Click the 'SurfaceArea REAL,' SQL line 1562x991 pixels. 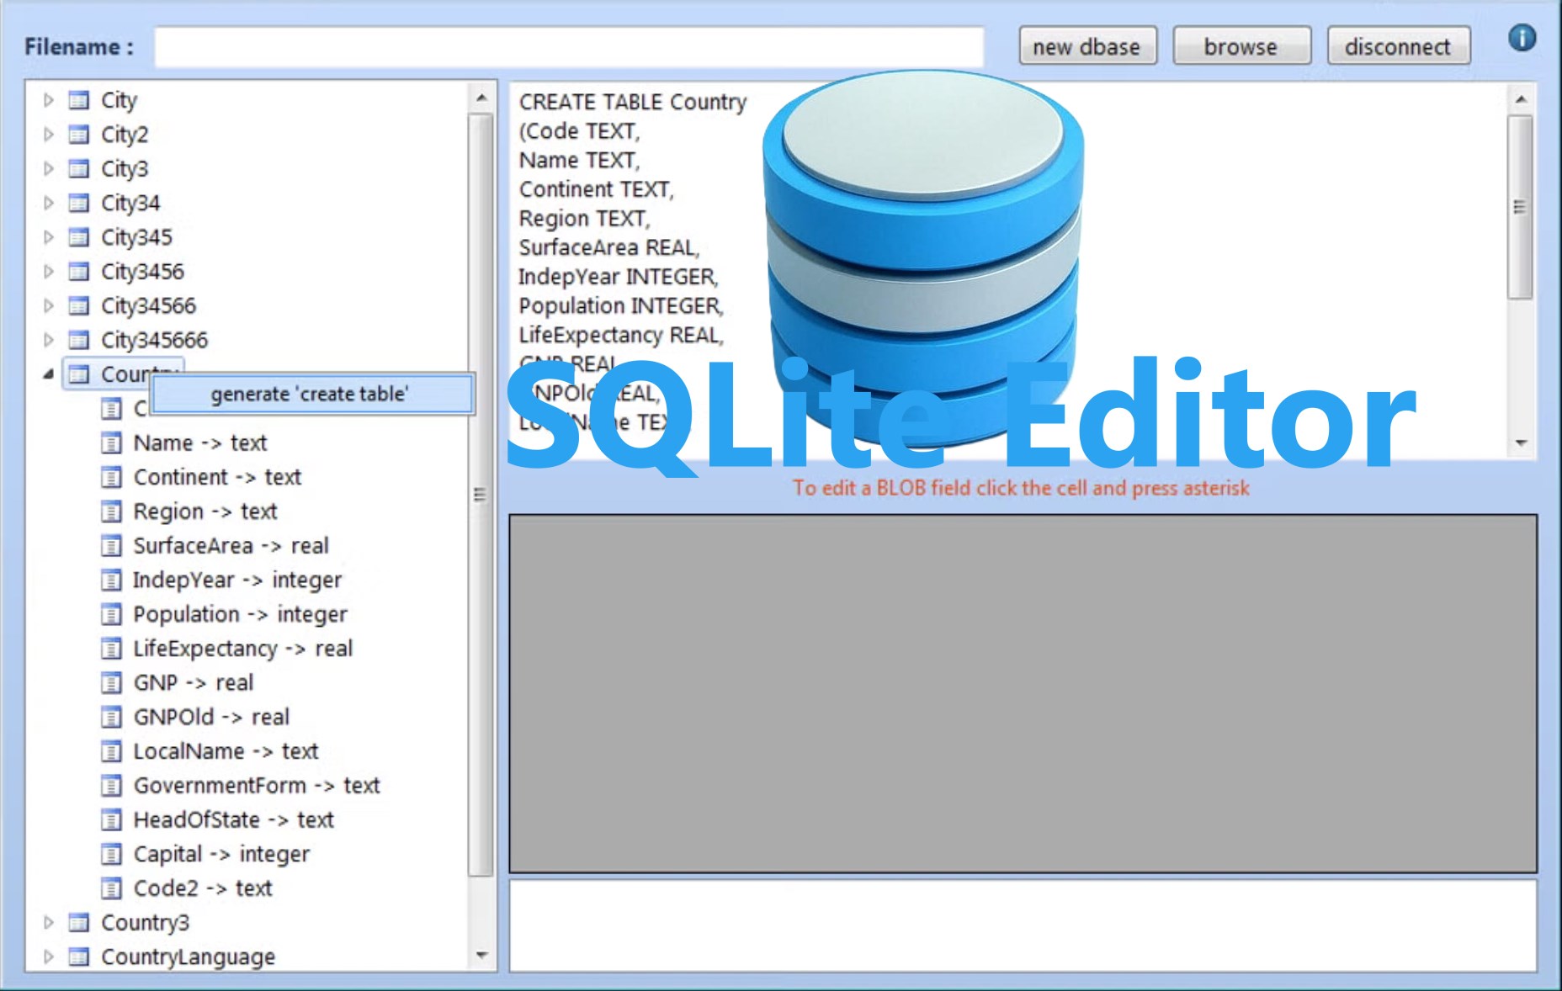pyautogui.click(x=609, y=247)
